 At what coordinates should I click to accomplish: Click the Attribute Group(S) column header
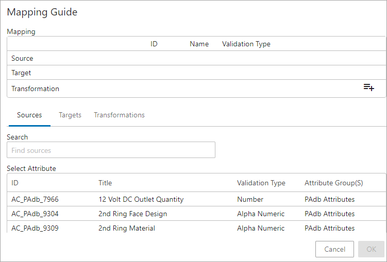tap(334, 183)
